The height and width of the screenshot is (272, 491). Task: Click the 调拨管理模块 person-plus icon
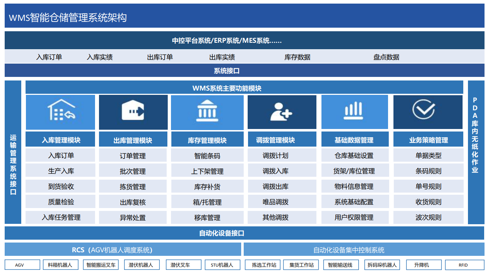pyautogui.click(x=282, y=112)
